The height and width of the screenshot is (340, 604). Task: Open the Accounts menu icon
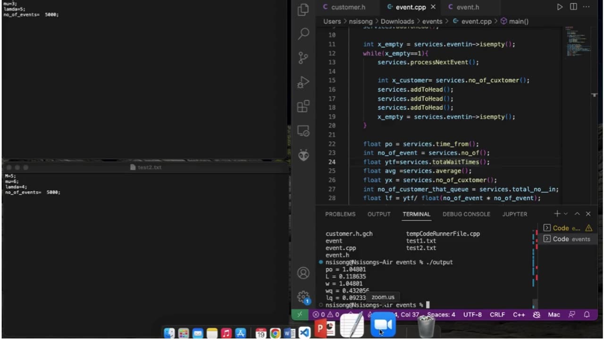(303, 273)
